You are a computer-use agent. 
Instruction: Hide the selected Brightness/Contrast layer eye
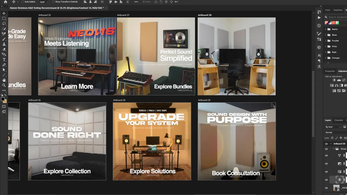[326, 180]
